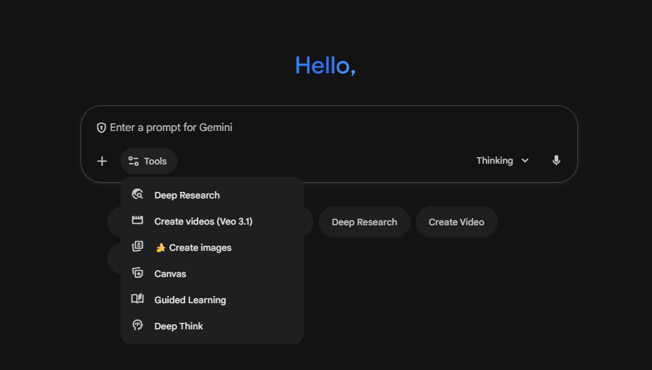652x370 pixels.
Task: Click the shield icon beside the prompt
Action: click(101, 127)
